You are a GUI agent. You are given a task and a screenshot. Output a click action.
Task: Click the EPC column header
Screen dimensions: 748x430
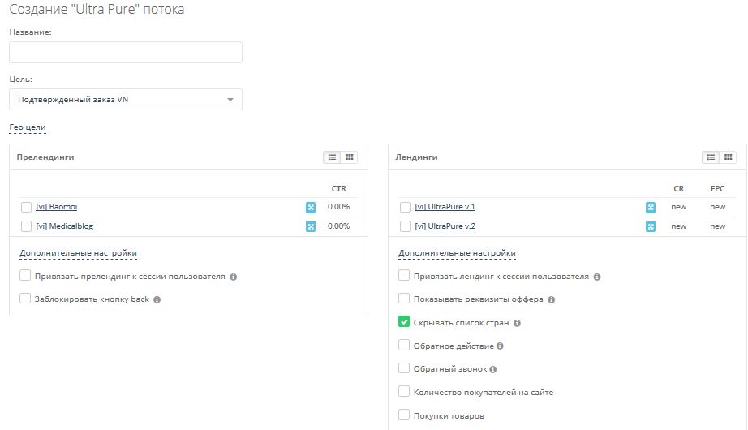[x=717, y=189]
